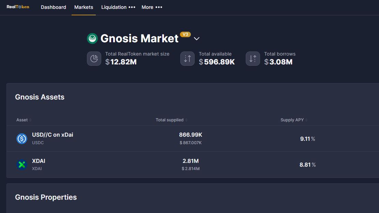Click the Gnosis owl market icon
The height and width of the screenshot is (213, 379).
pyautogui.click(x=92, y=39)
